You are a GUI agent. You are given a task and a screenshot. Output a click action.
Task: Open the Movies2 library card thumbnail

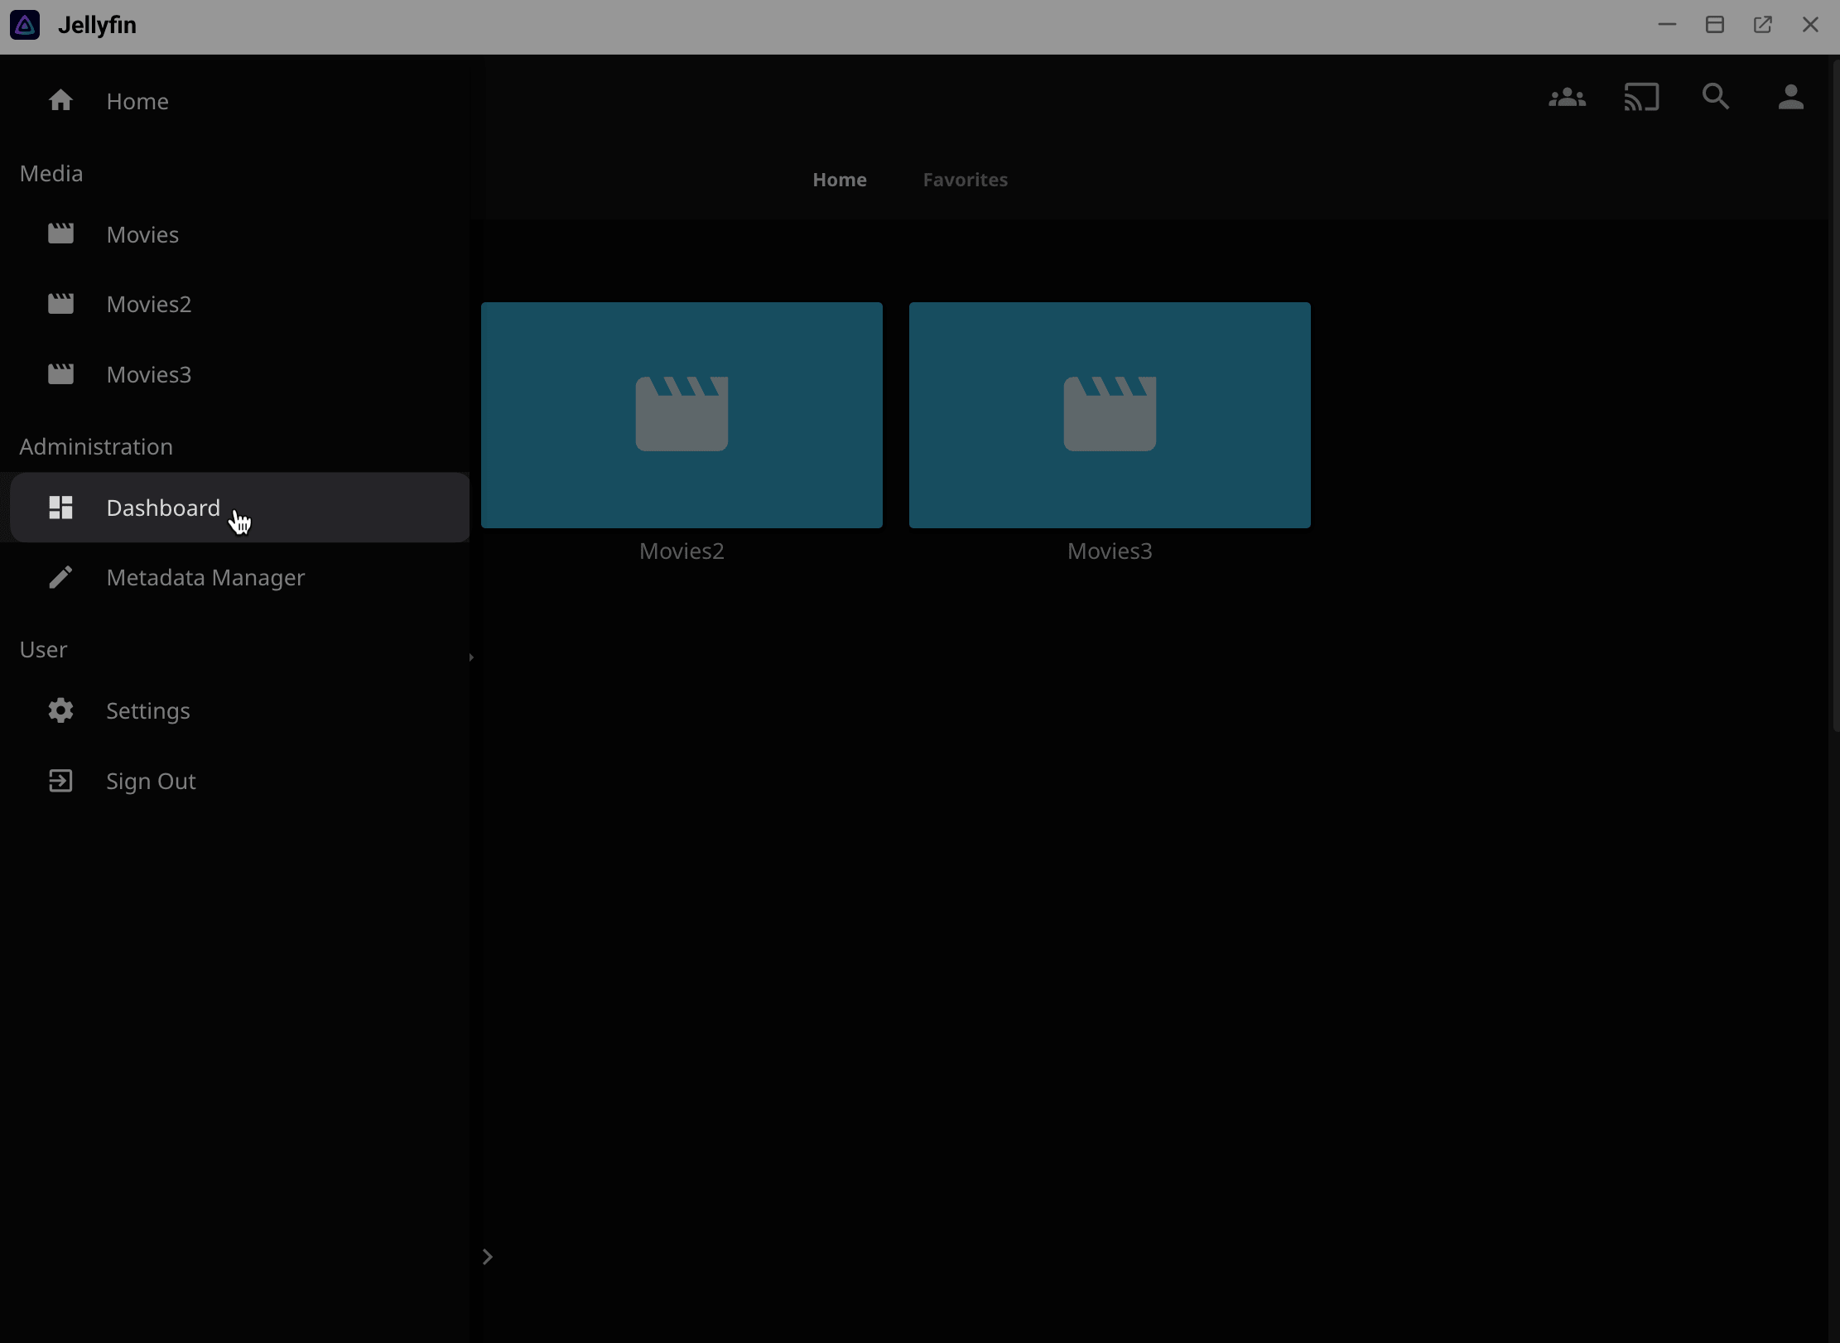[682, 415]
